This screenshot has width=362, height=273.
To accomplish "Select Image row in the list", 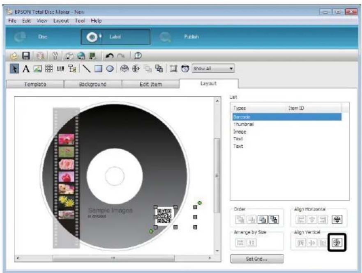I will 287,132.
